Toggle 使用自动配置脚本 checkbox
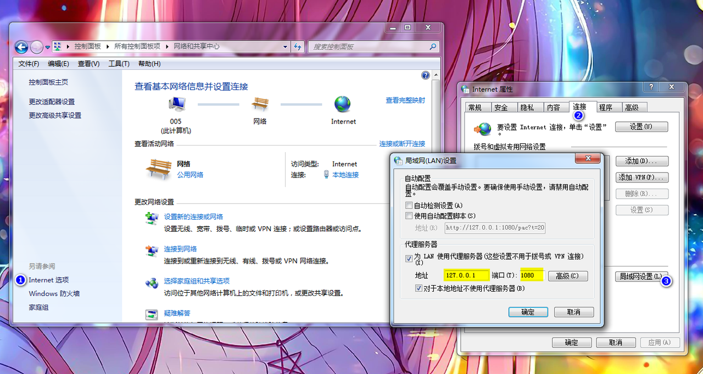 point(409,216)
